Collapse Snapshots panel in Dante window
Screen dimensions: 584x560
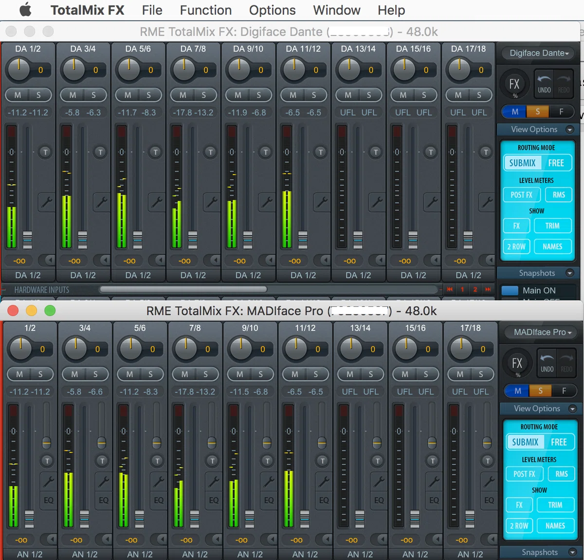click(x=570, y=273)
